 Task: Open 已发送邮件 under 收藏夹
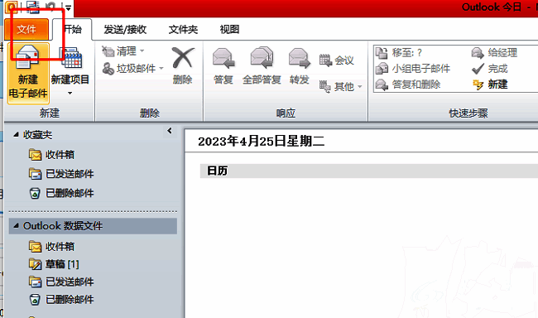61,174
